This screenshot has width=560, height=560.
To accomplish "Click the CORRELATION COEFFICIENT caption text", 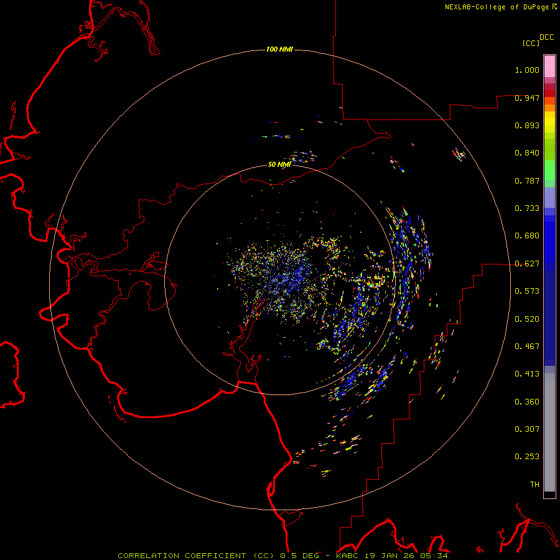I will tap(182, 556).
